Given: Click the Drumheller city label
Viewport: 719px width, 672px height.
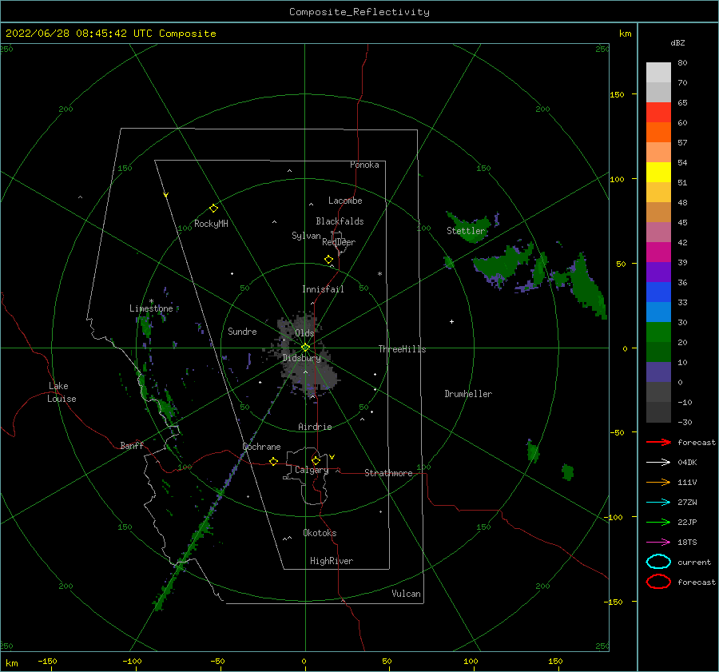Looking at the screenshot, I should pyautogui.click(x=468, y=394).
